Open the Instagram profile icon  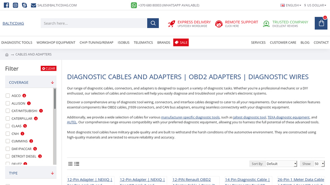click(x=15, y=5)
